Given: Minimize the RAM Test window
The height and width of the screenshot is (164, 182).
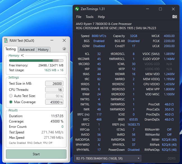Looking at the screenshot, I should [52, 40].
